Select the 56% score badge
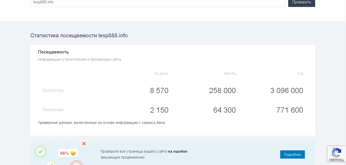This screenshot has width=346, height=165. [65, 153]
